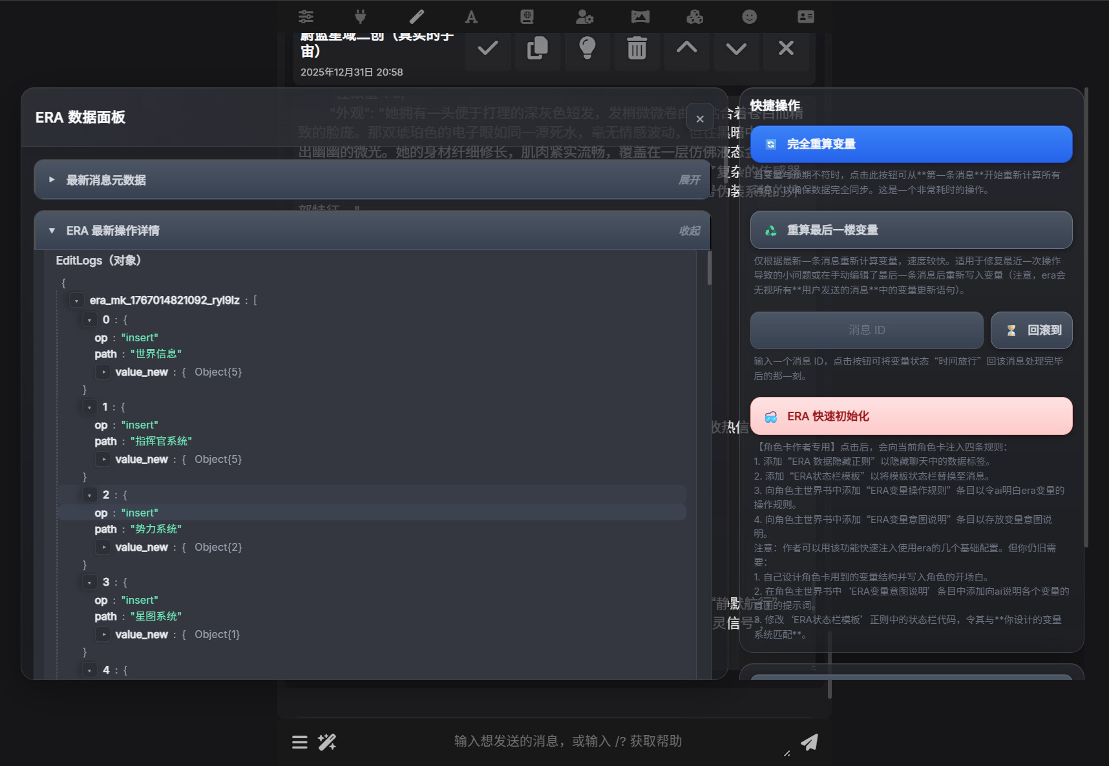Collapse array item 2 in EditLogs

90,495
